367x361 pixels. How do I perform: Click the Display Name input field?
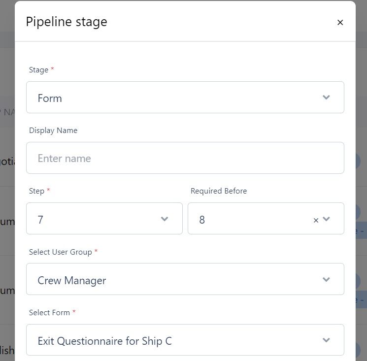(185, 158)
